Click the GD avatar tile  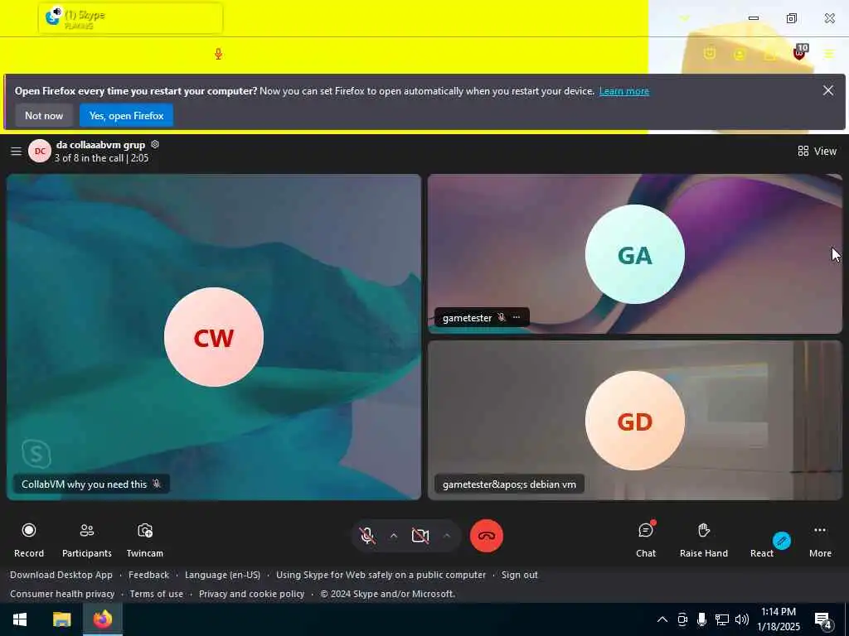[634, 421]
